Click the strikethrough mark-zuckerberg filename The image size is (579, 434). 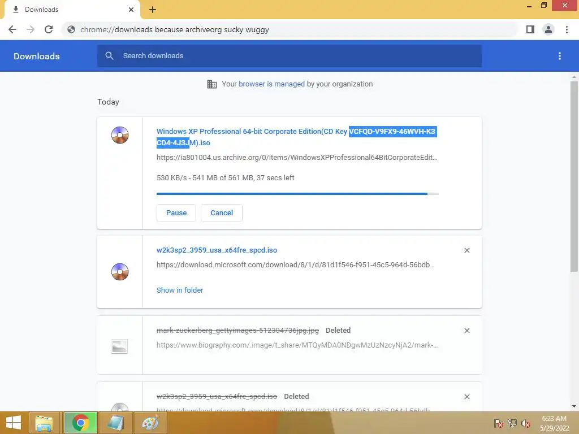point(238,331)
